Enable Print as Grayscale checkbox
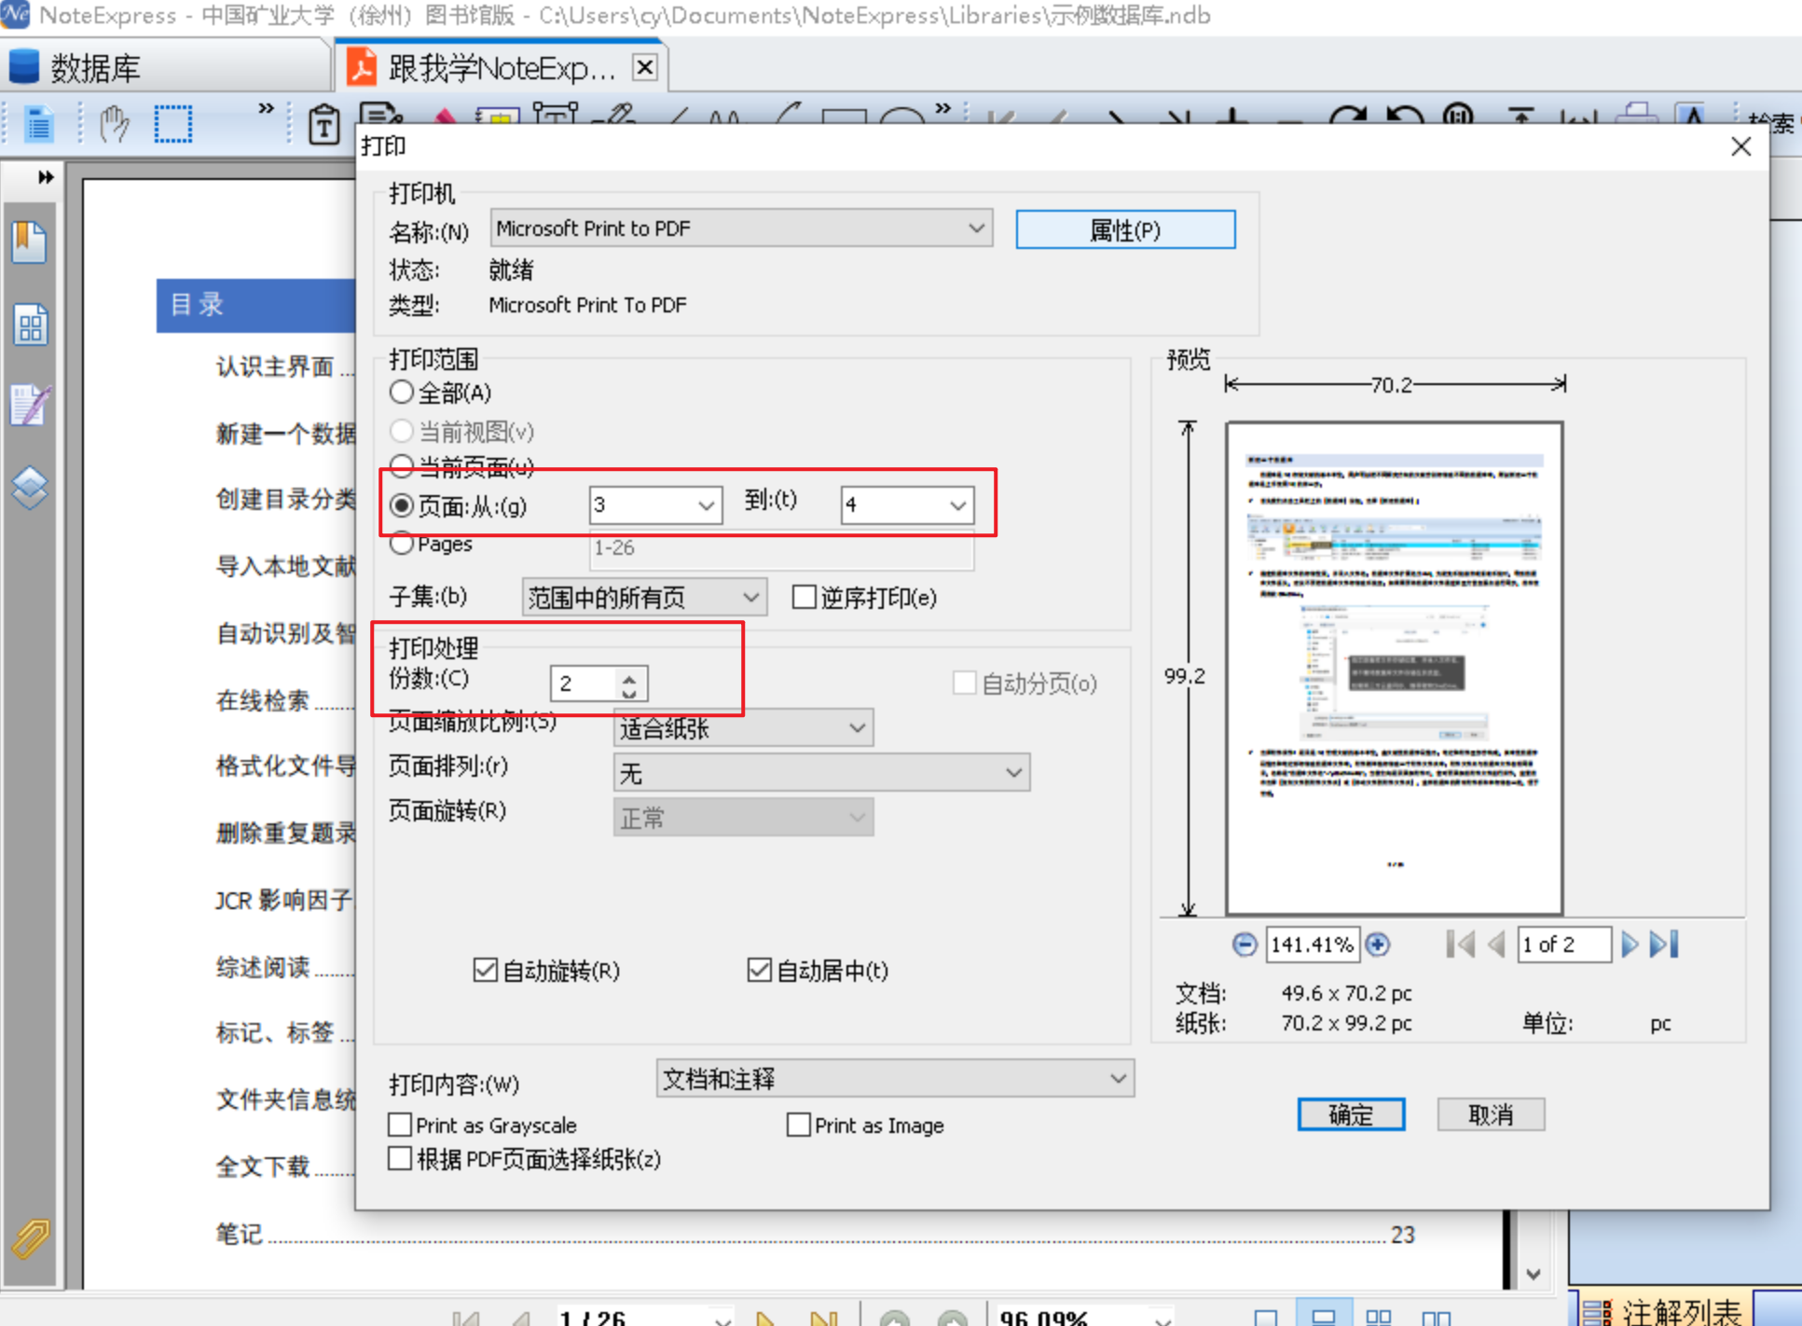Viewport: 1802px width, 1326px height. tap(400, 1125)
